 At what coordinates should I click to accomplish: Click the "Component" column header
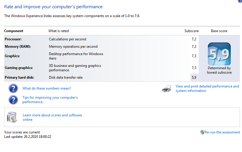click(14, 31)
